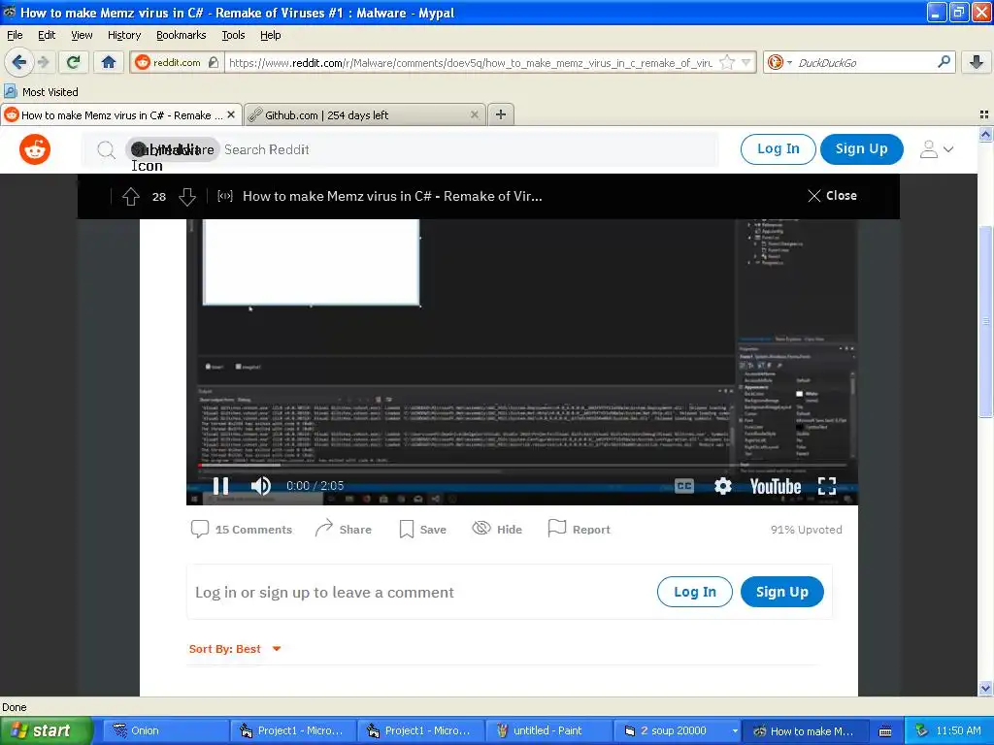This screenshot has width=994, height=745.
Task: Click the Reddit logo
Action: (35, 149)
